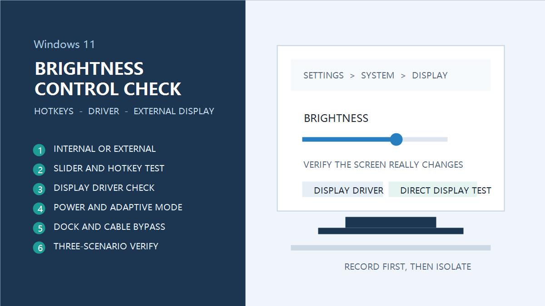Click the BRIGHTNESS label above the slider

pyautogui.click(x=336, y=118)
